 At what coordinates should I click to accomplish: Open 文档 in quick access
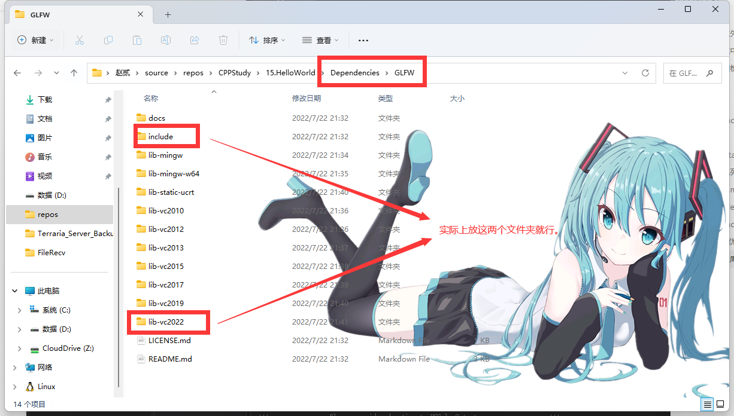point(45,119)
